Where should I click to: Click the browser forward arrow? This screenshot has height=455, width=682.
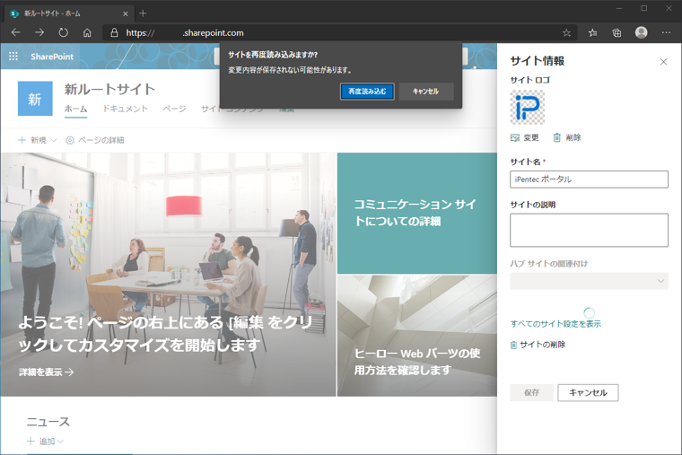point(39,32)
